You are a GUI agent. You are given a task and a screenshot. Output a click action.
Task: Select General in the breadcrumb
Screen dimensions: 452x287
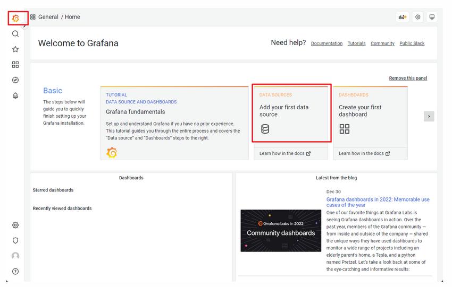[x=48, y=17]
